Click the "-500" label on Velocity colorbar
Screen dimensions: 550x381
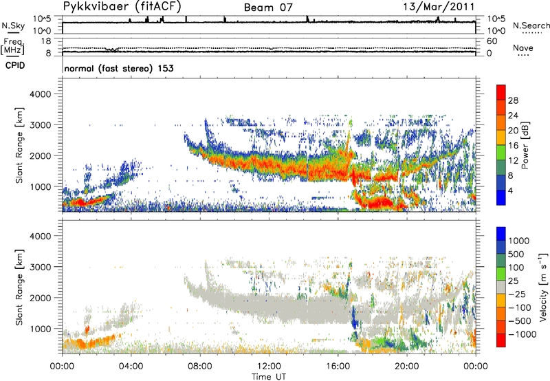pyautogui.click(x=520, y=321)
